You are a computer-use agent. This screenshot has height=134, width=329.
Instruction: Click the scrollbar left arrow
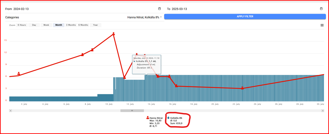11,111
